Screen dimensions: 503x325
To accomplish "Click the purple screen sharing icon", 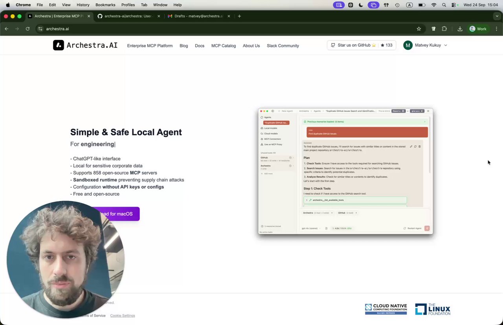I will click(x=339, y=5).
